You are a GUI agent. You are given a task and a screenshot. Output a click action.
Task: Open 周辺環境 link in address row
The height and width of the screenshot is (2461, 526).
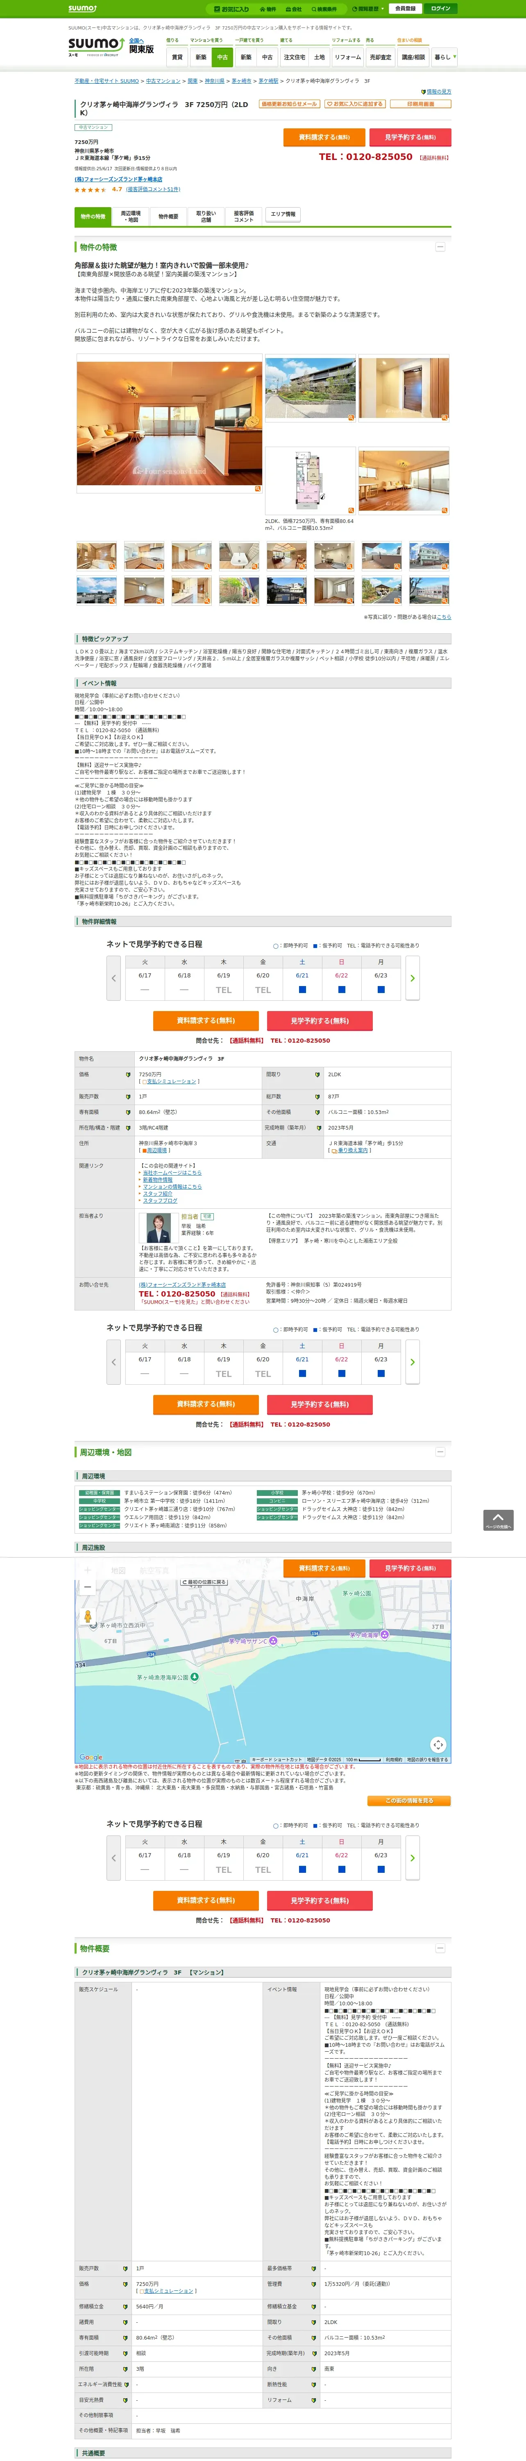coord(156,1150)
